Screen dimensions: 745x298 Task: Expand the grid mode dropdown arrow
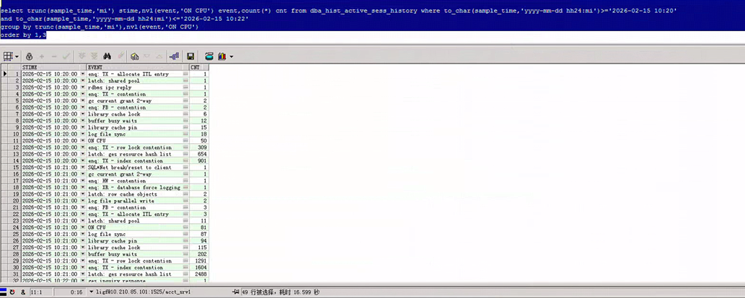[x=17, y=56]
